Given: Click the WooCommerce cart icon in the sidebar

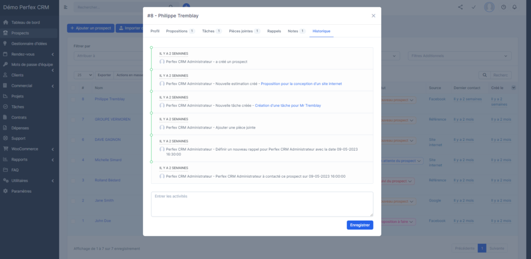Looking at the screenshot, I should (5, 149).
